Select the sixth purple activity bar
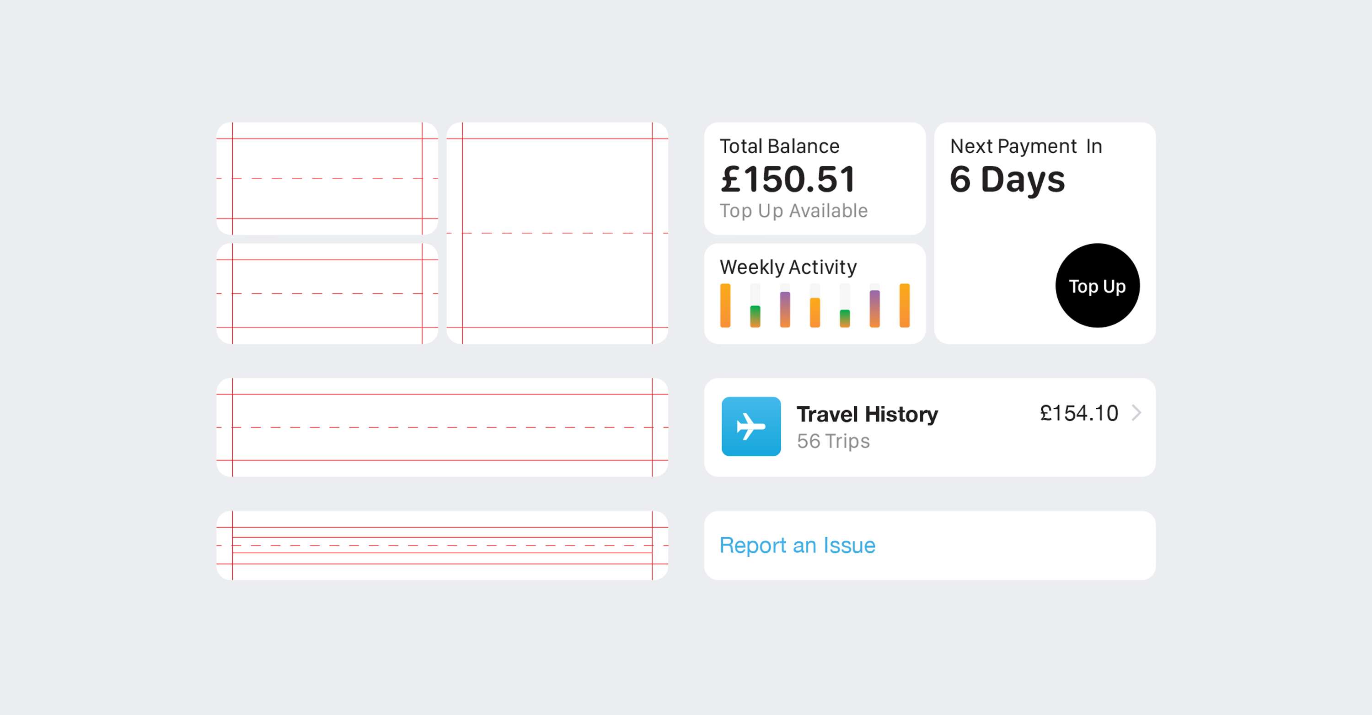1372x715 pixels. 874,308
